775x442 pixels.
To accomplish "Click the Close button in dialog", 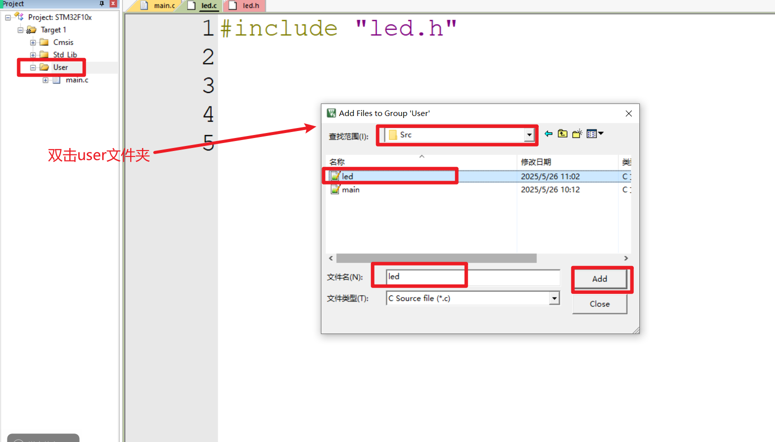I will tap(600, 304).
